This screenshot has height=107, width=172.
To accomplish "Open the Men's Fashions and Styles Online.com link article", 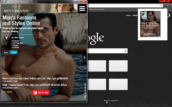I will (x=37, y=78).
